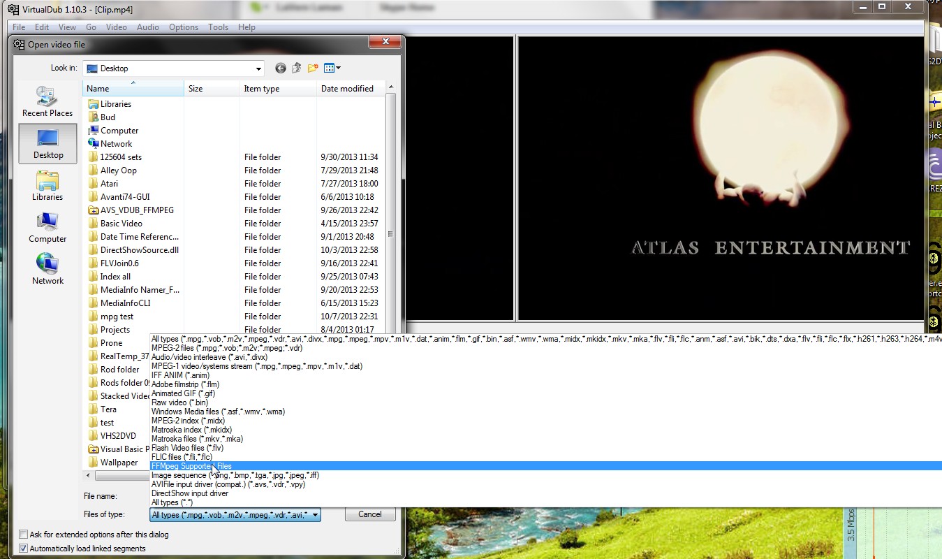This screenshot has width=942, height=559.
Task: Choose Matroska files from the type list
Action: click(197, 439)
